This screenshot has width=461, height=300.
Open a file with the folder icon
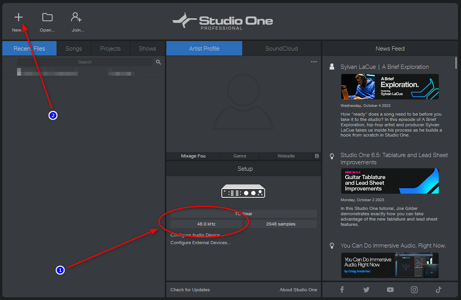point(47,17)
